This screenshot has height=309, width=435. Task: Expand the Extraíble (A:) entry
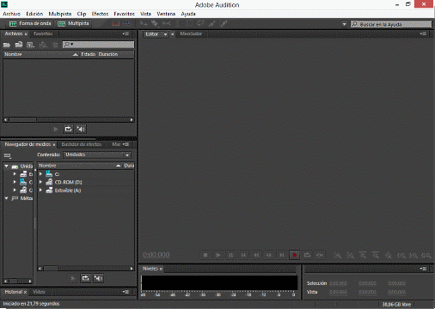click(x=40, y=190)
